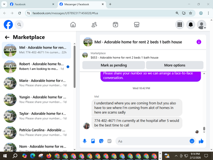The image size is (213, 160).
Task: Click the message input field Aa
Action: [152, 141]
